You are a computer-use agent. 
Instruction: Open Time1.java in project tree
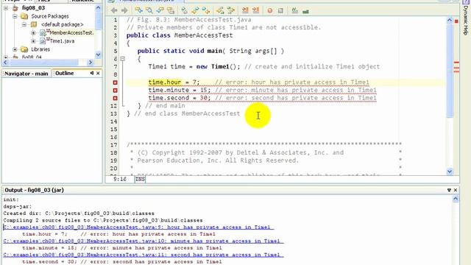click(62, 41)
